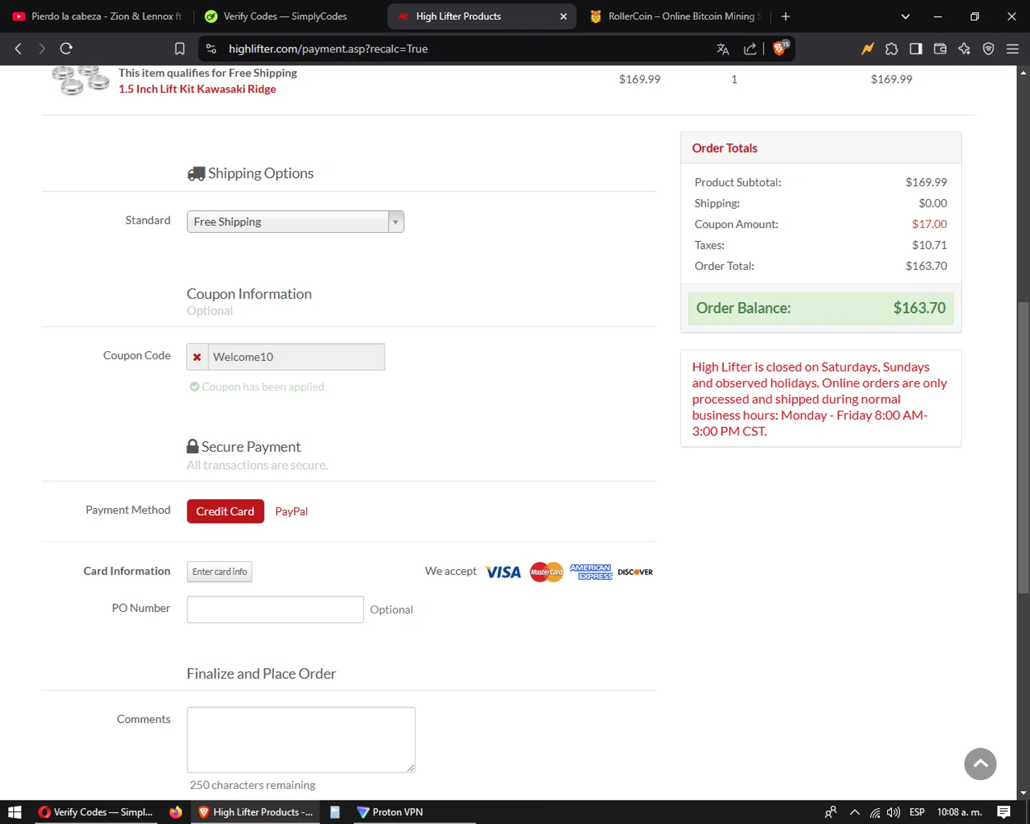This screenshot has height=824, width=1030.
Task: Select Credit Card payment method
Action: pos(225,512)
